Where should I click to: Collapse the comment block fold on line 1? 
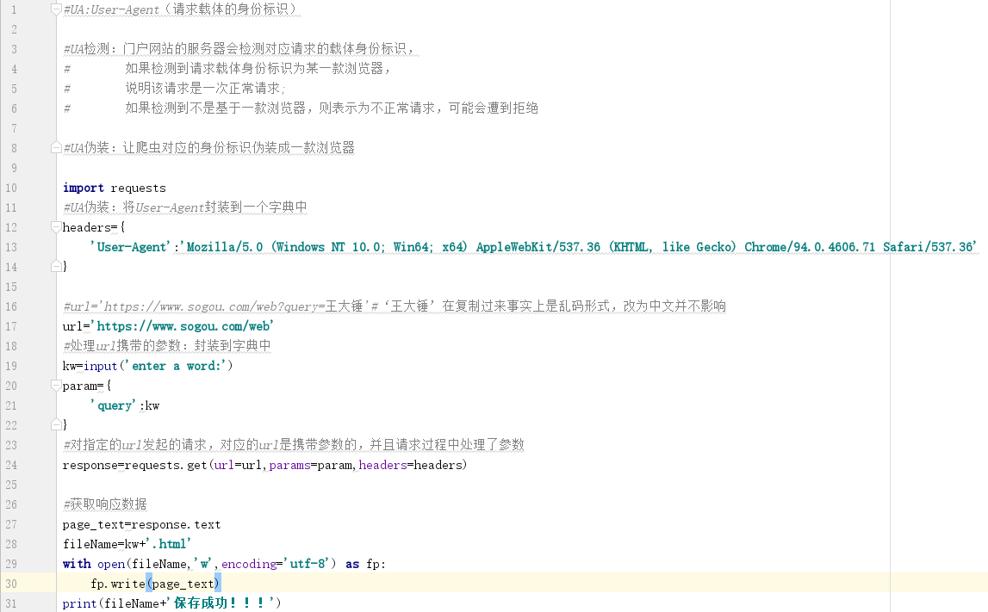[56, 9]
